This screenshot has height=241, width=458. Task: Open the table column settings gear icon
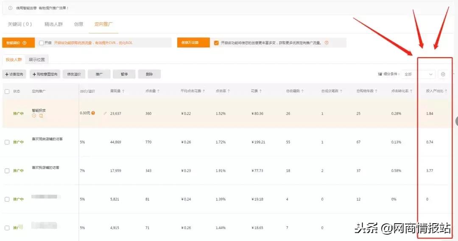(x=443, y=74)
